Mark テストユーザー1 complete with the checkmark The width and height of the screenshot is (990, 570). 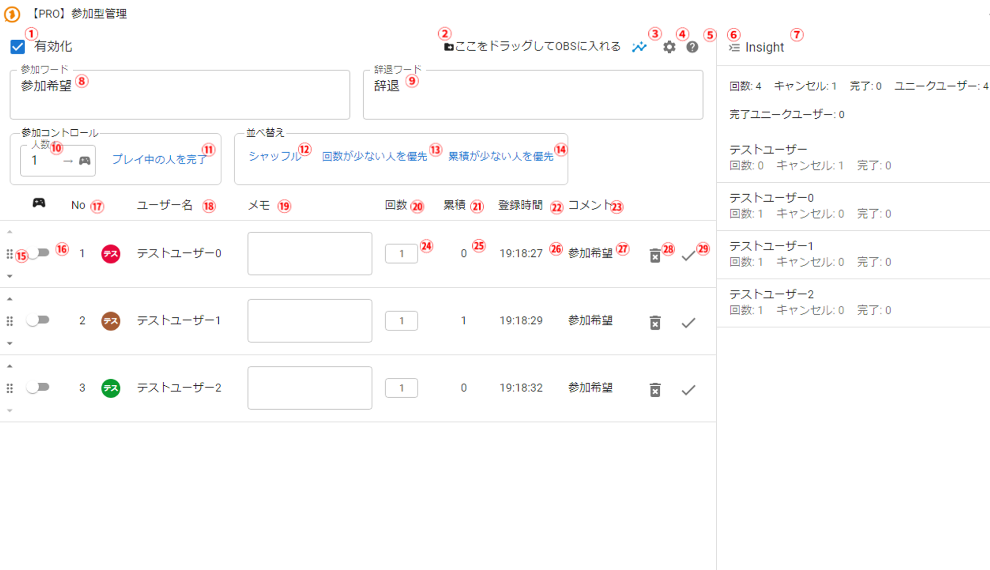[688, 323]
